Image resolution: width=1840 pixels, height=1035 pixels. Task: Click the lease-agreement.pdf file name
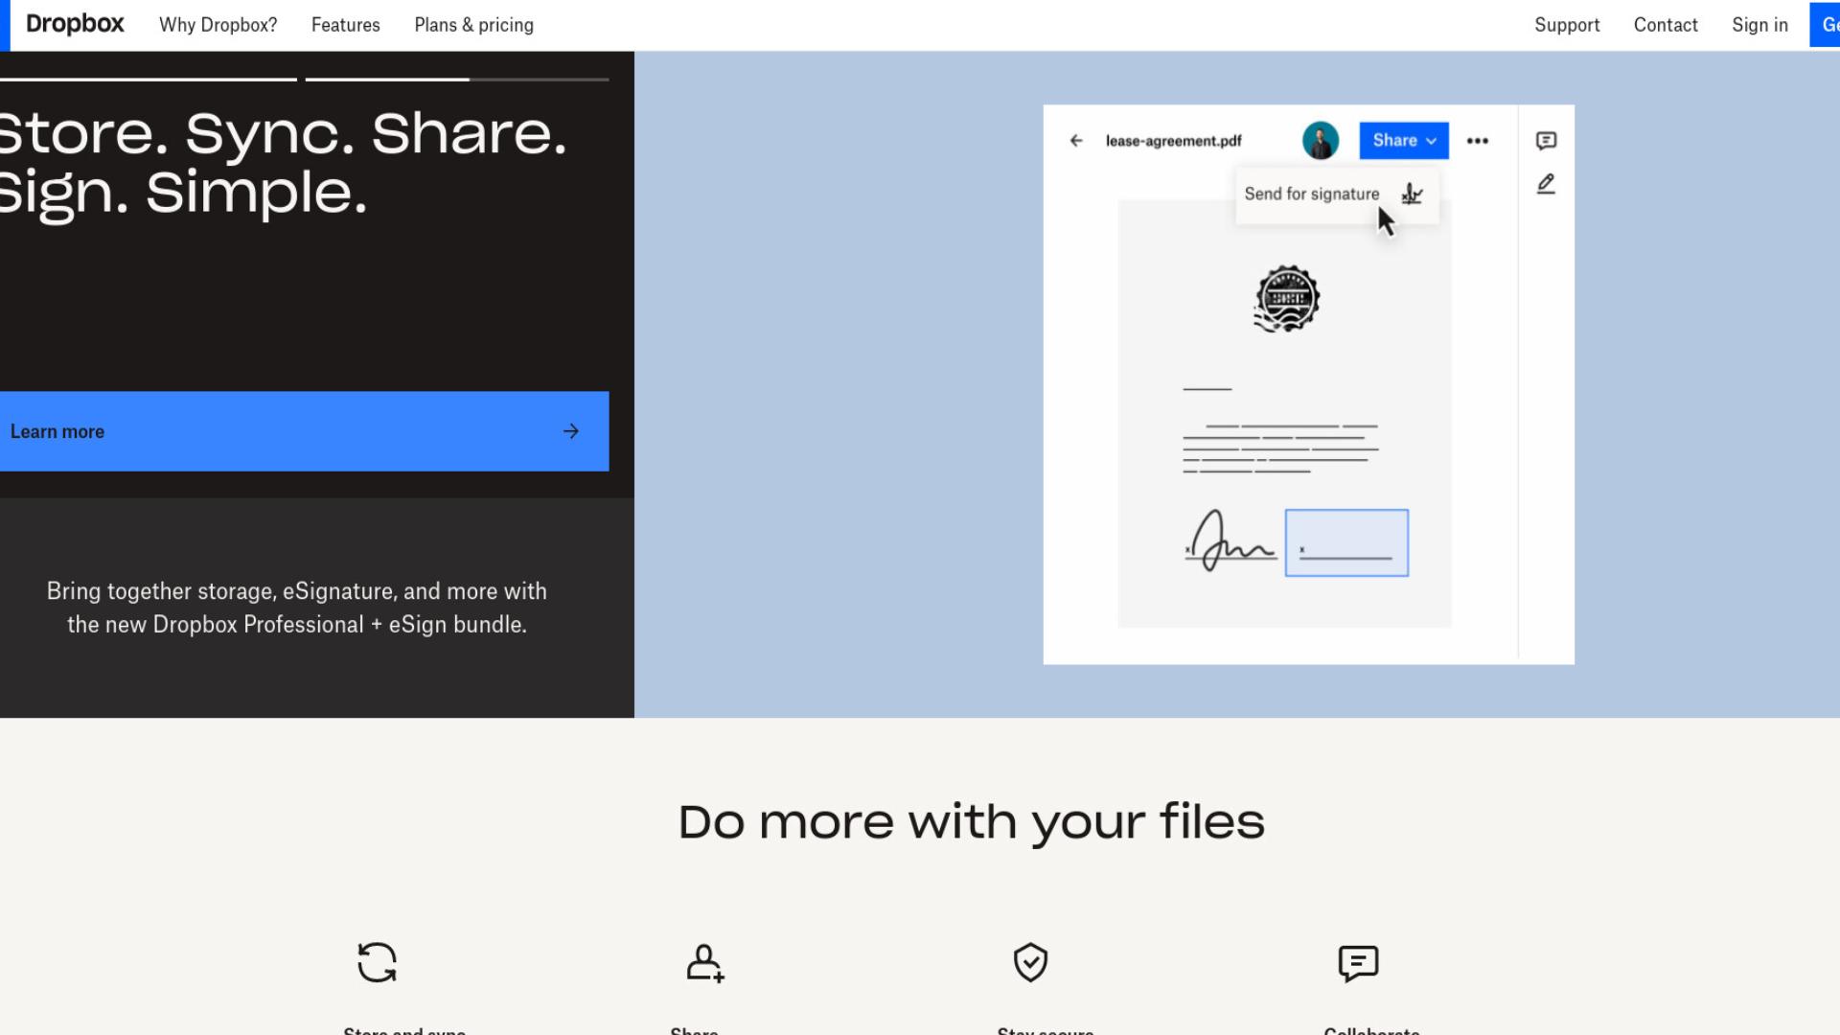point(1173,141)
